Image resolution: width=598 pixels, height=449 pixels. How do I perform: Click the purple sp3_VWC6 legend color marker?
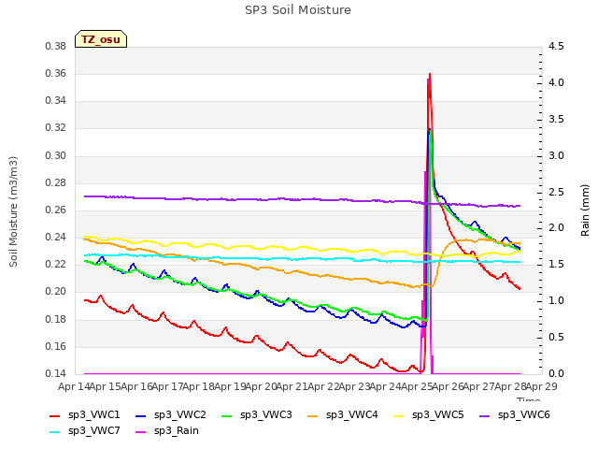[485, 416]
